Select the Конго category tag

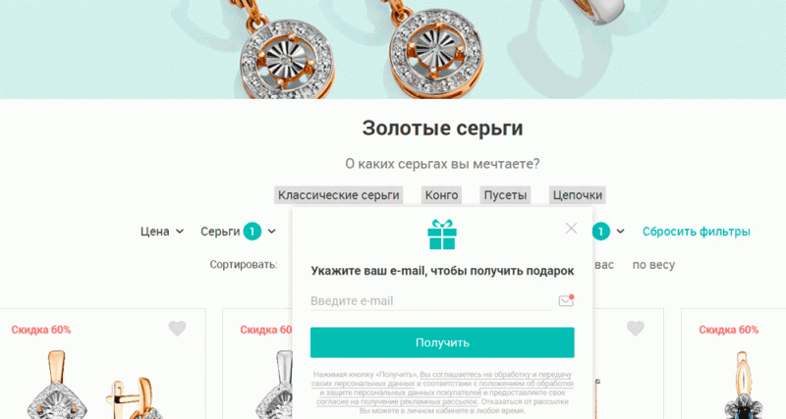click(441, 195)
